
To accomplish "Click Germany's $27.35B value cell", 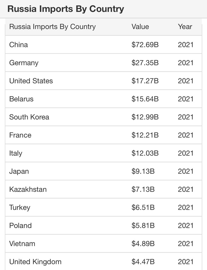I will point(145,63).
